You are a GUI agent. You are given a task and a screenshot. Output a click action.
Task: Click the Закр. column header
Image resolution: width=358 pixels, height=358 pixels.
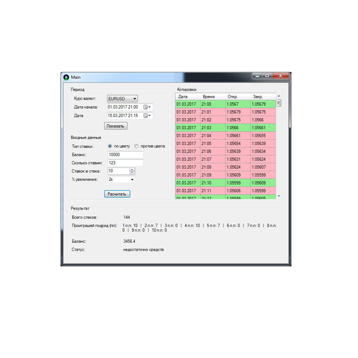click(x=263, y=97)
